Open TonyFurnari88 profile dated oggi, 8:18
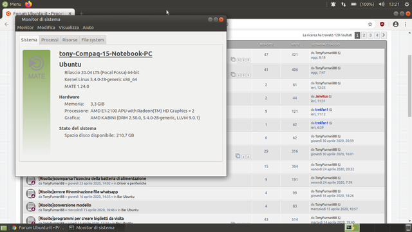This screenshot has width=412, height=232. [x=326, y=53]
